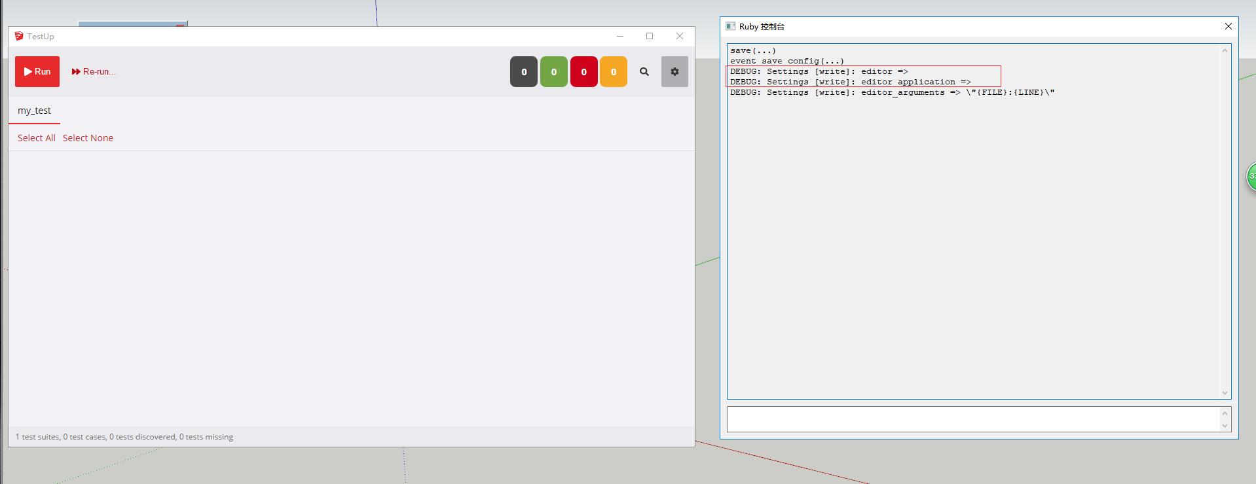Switch to the my_test suite tab

click(34, 111)
